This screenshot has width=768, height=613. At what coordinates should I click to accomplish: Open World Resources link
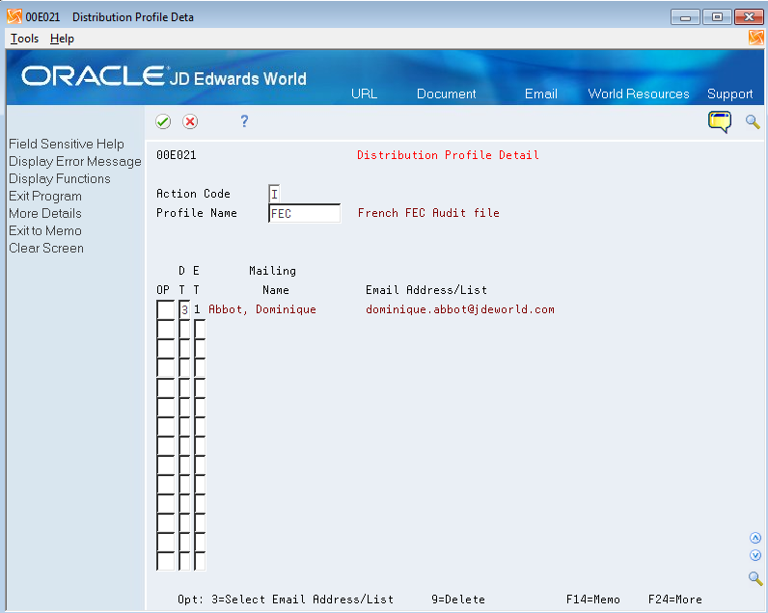pos(638,93)
